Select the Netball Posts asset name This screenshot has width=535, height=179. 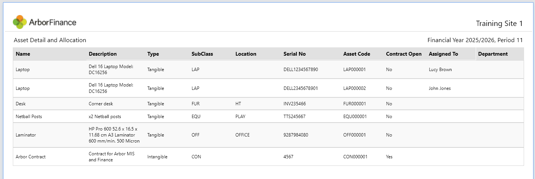pos(29,117)
